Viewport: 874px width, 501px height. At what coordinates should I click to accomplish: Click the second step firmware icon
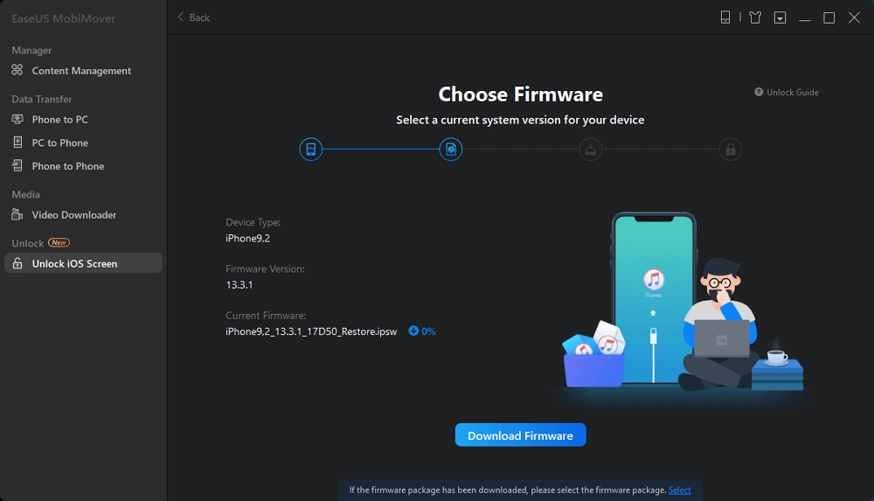(450, 149)
